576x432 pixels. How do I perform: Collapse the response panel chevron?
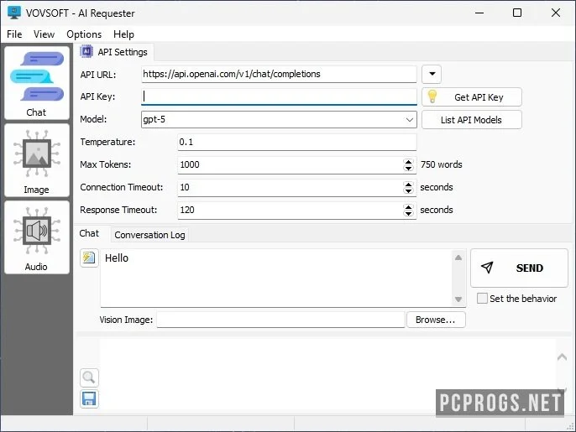click(x=562, y=357)
